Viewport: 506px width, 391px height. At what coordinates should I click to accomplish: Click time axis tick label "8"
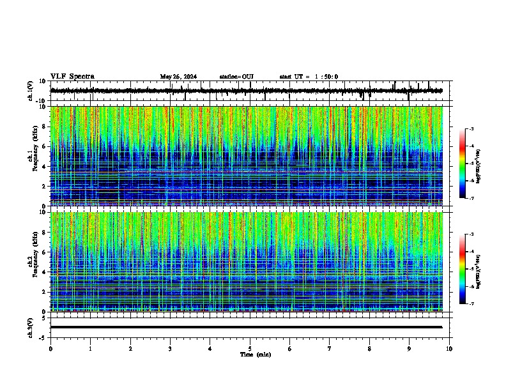coord(369,349)
